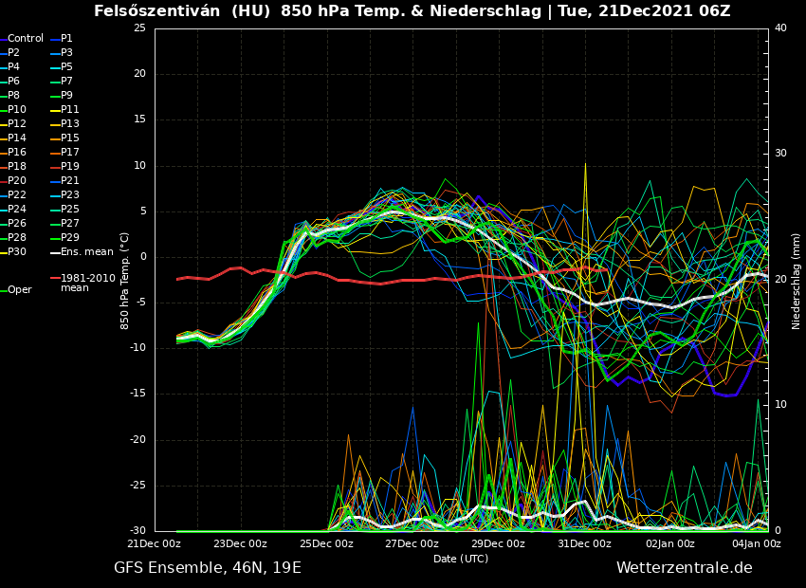The image size is (806, 588).
Task: Click the Date (UTC) axis title
Action: pyautogui.click(x=461, y=559)
